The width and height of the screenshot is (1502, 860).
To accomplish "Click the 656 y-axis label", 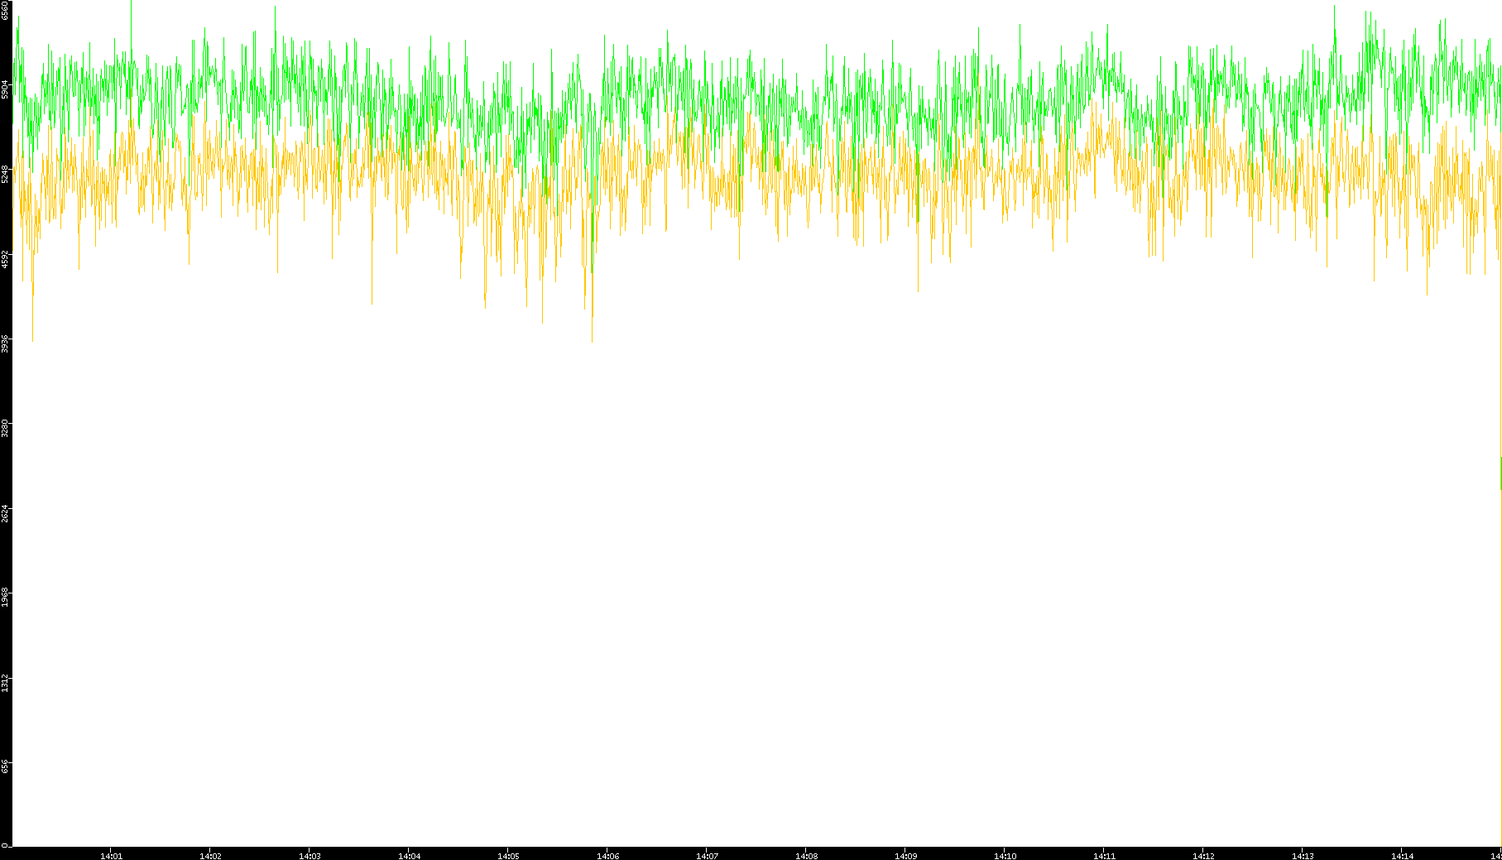I will (5, 766).
